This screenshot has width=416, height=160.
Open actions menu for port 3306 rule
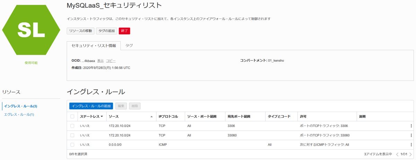(411, 126)
